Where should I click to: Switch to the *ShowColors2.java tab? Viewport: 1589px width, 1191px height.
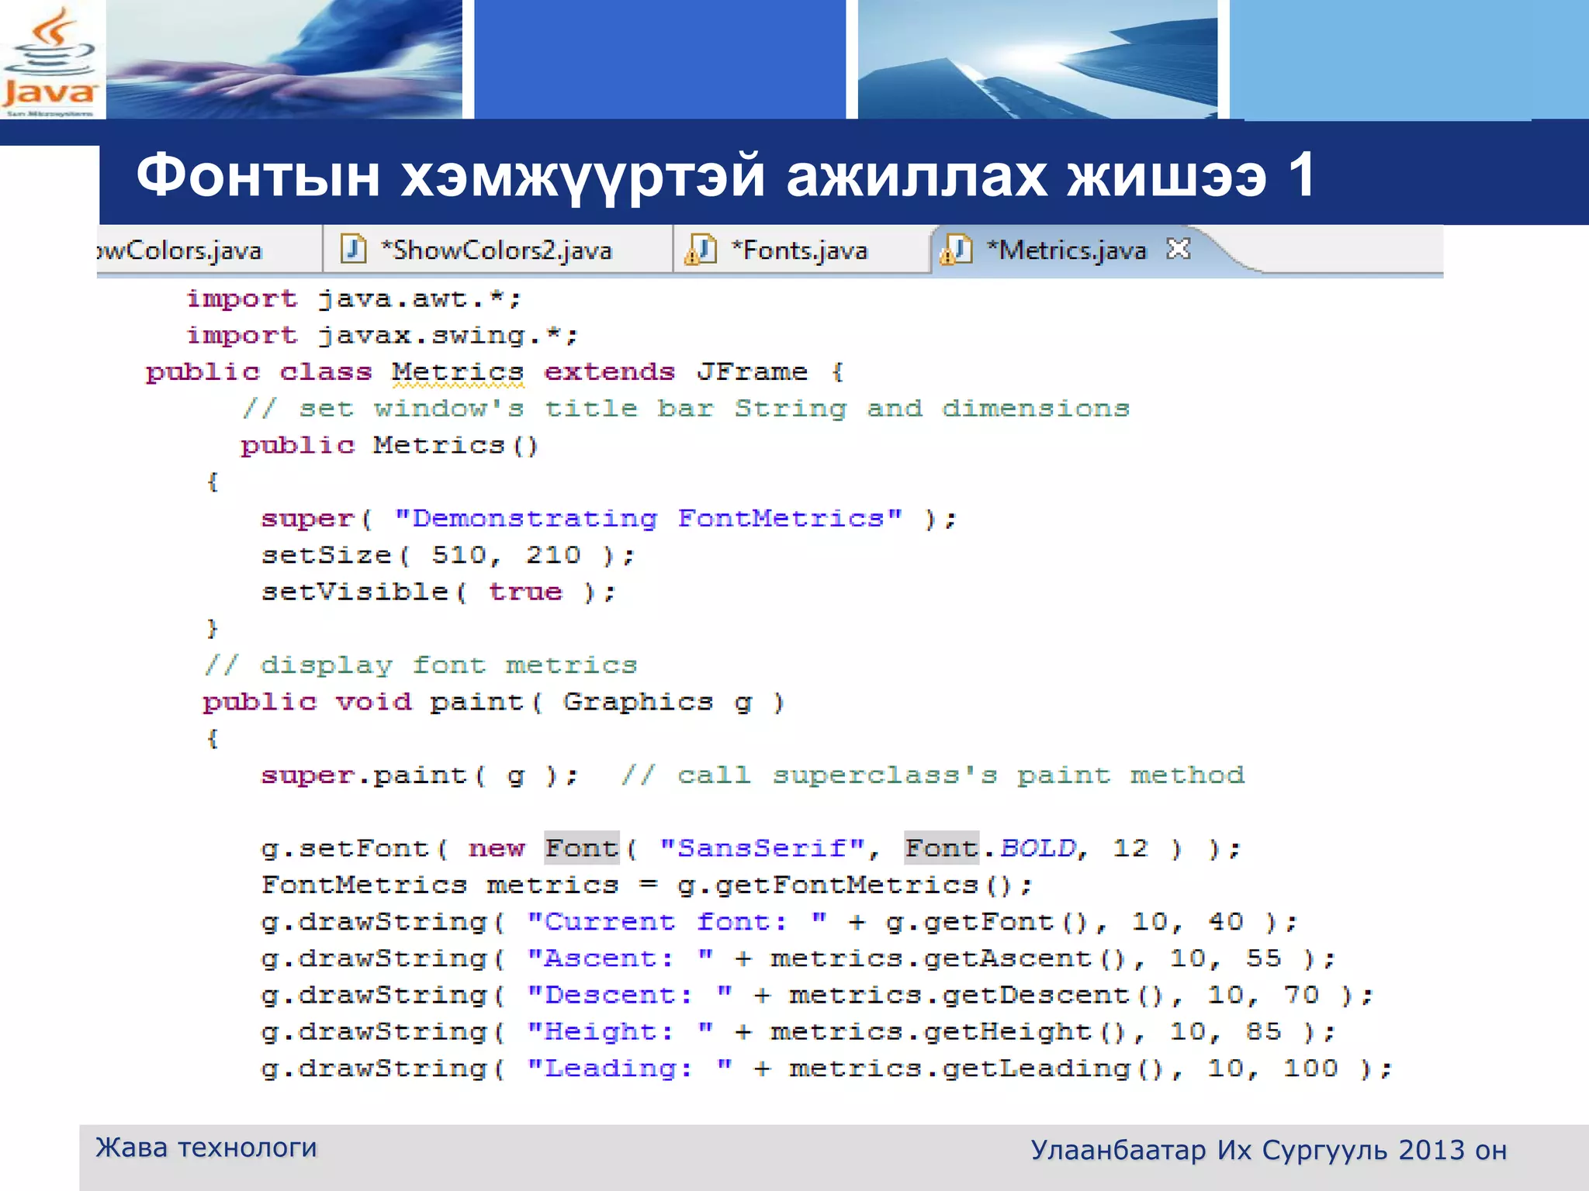coord(497,250)
